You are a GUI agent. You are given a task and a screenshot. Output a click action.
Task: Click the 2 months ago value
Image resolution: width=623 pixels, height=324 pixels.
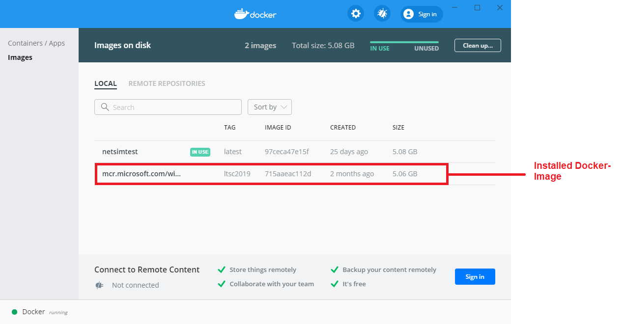click(352, 174)
